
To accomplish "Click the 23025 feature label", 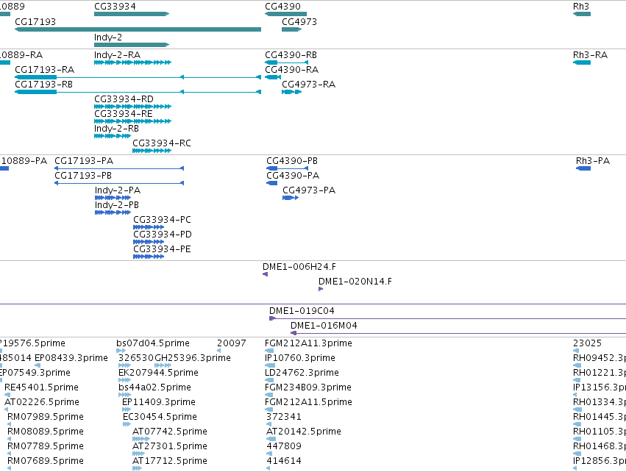I will [x=587, y=343].
